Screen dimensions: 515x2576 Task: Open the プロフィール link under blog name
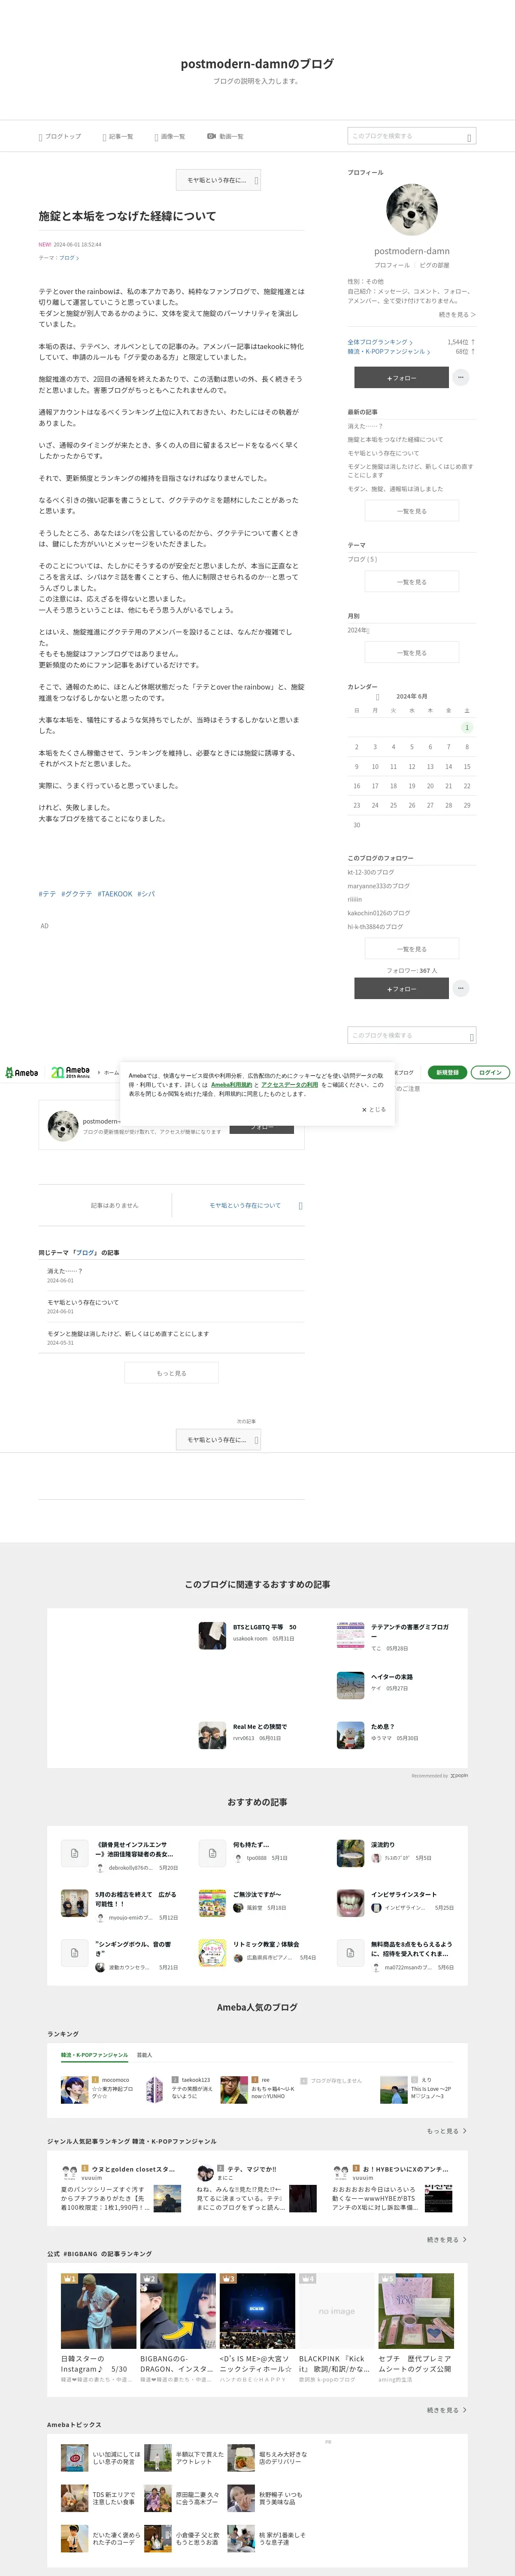click(392, 265)
